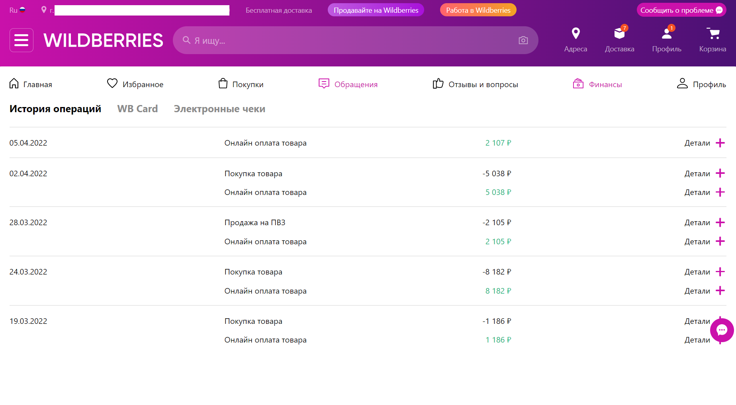Open the header Профиль person icon
Viewport: 736px width, 405px height.
coord(667,33)
